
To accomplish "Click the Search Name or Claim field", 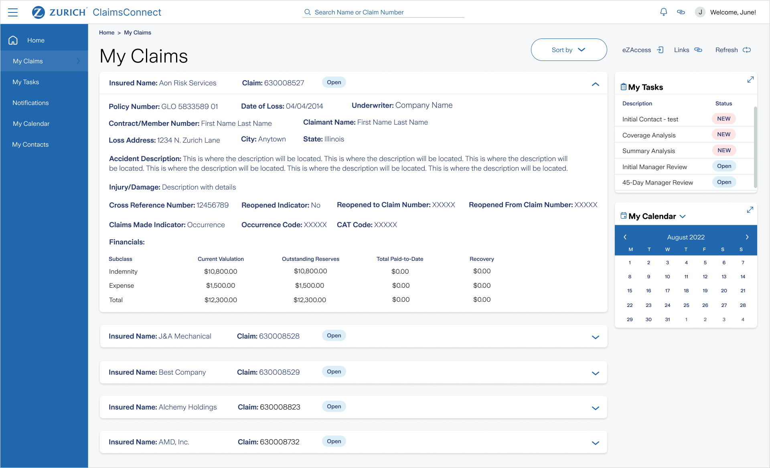I will (x=383, y=12).
